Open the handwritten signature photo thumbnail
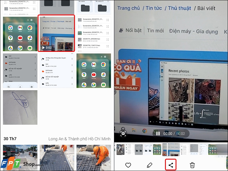 tap(20, 107)
